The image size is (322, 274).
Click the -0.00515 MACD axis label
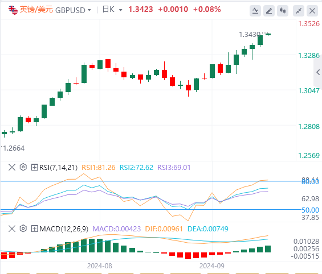[305, 256]
